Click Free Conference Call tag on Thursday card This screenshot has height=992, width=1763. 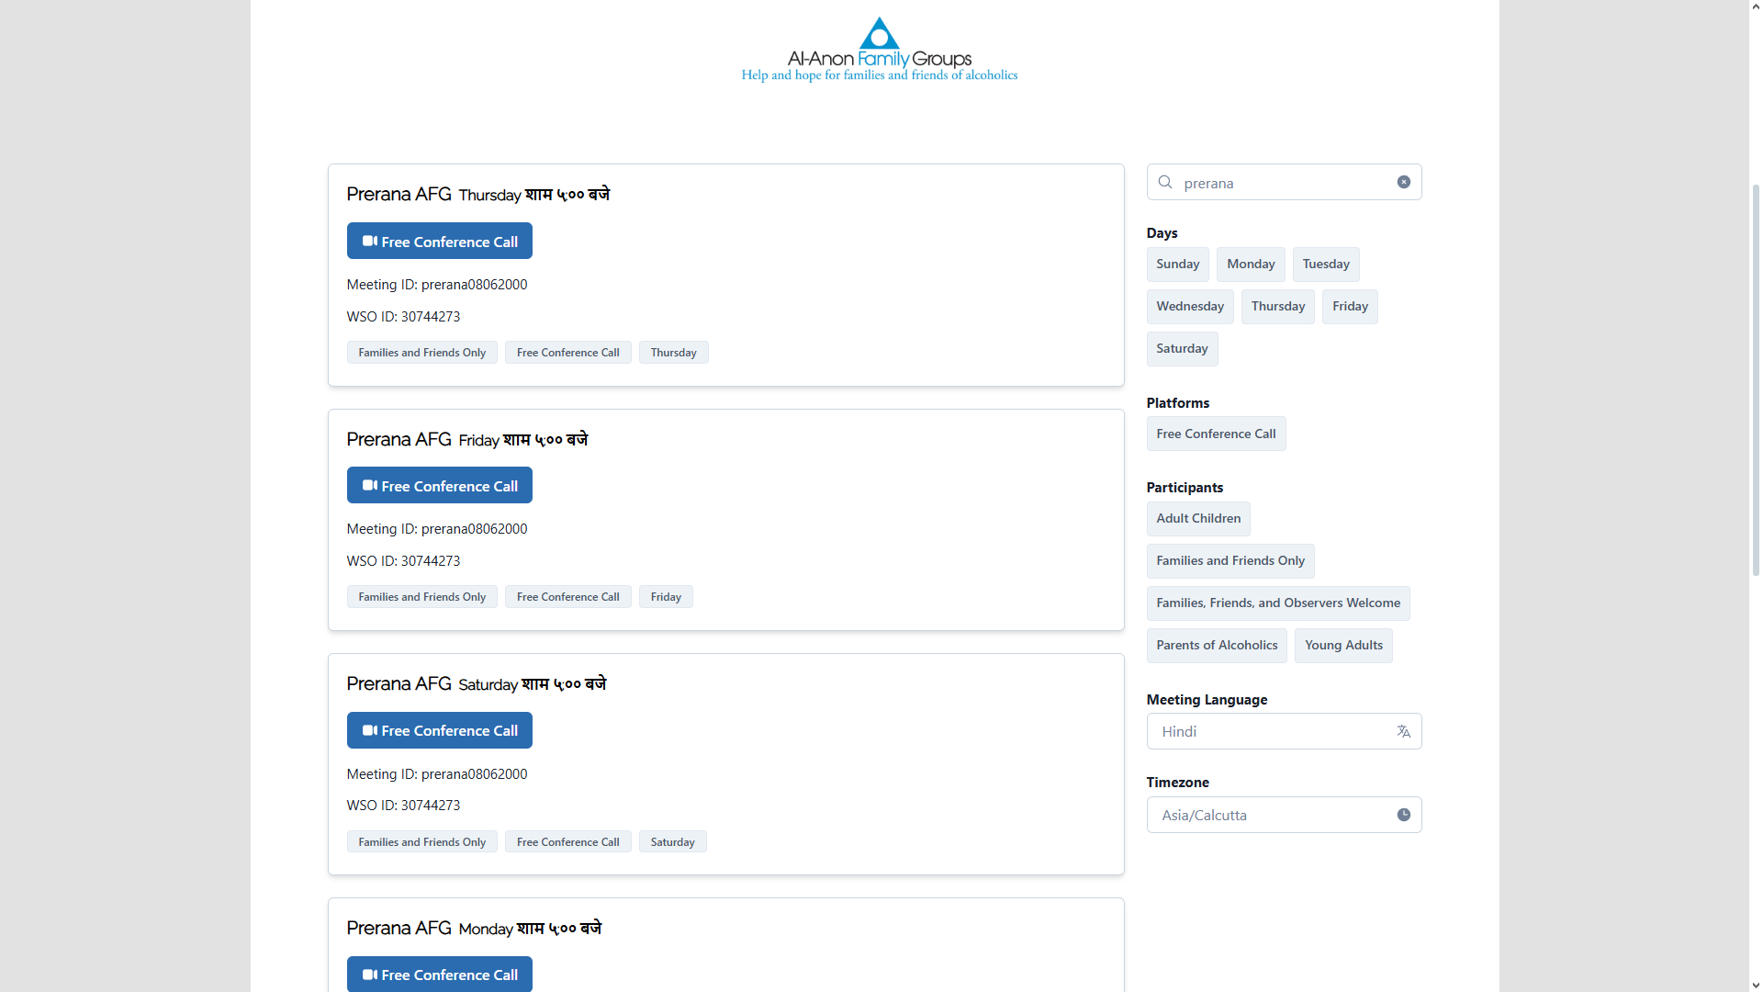568,353
